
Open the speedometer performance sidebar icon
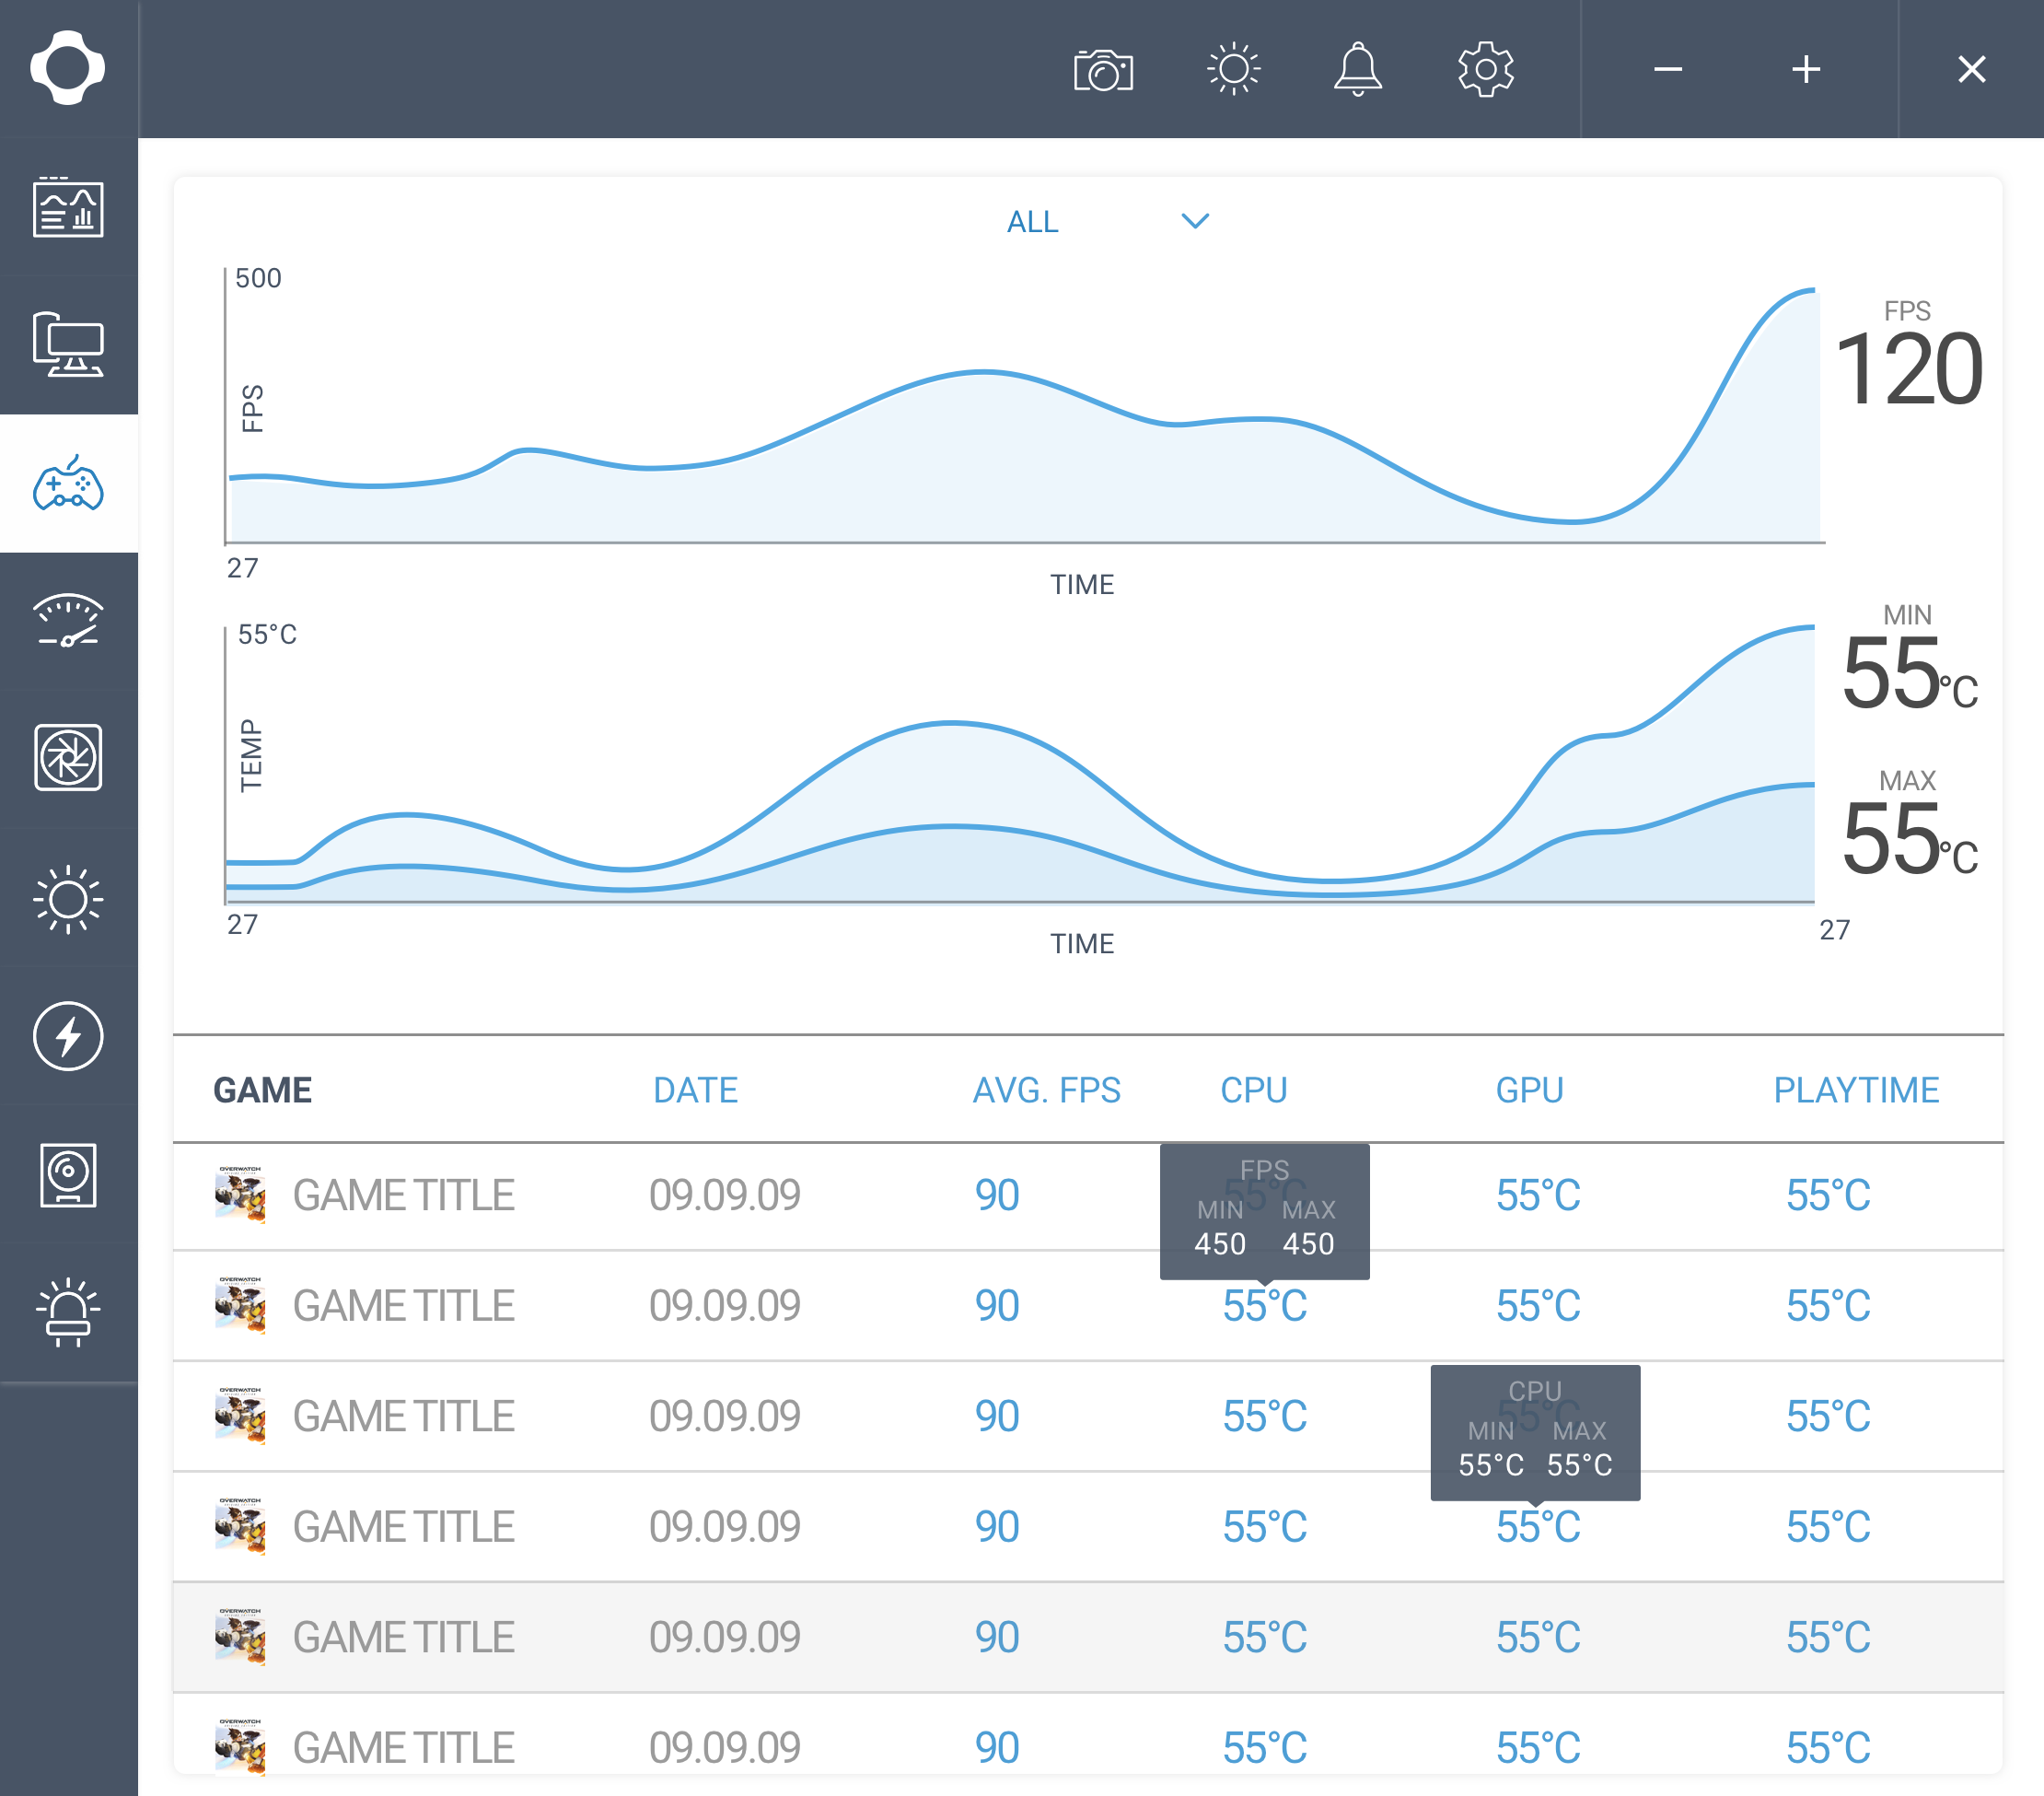click(x=68, y=622)
